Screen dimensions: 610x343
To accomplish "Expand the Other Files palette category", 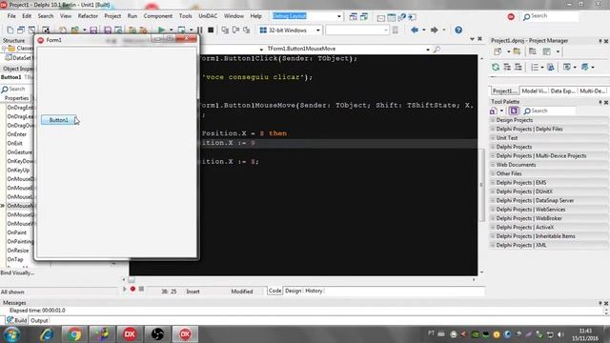I will click(493, 173).
